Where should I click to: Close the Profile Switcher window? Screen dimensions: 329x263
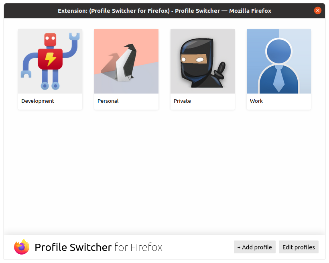[x=317, y=10]
